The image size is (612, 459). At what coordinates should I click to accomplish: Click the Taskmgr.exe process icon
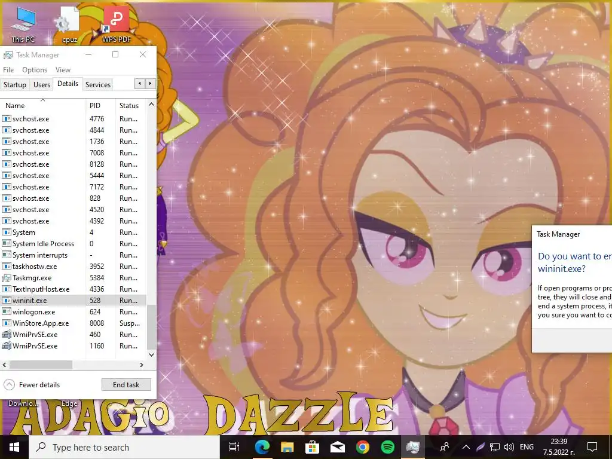[x=6, y=278]
